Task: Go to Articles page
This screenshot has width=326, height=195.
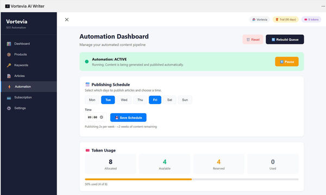Action: (29, 76)
